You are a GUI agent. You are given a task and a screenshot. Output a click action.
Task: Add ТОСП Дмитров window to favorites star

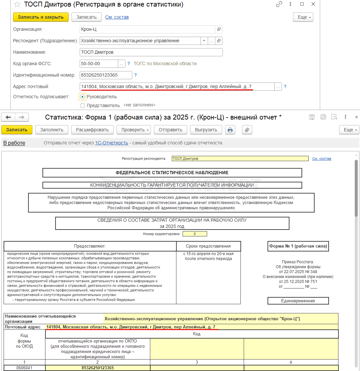17,4
